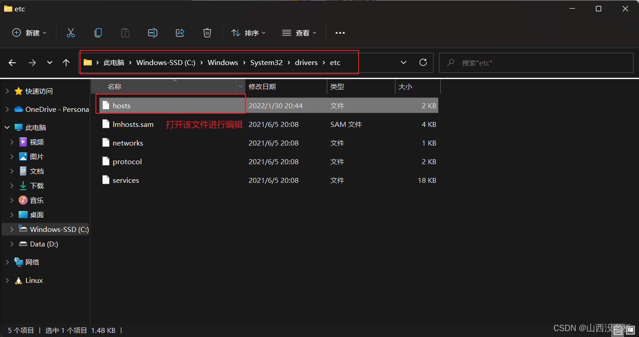The width and height of the screenshot is (639, 337).
Task: Click the System32 breadcrumb segment
Action: pos(266,63)
